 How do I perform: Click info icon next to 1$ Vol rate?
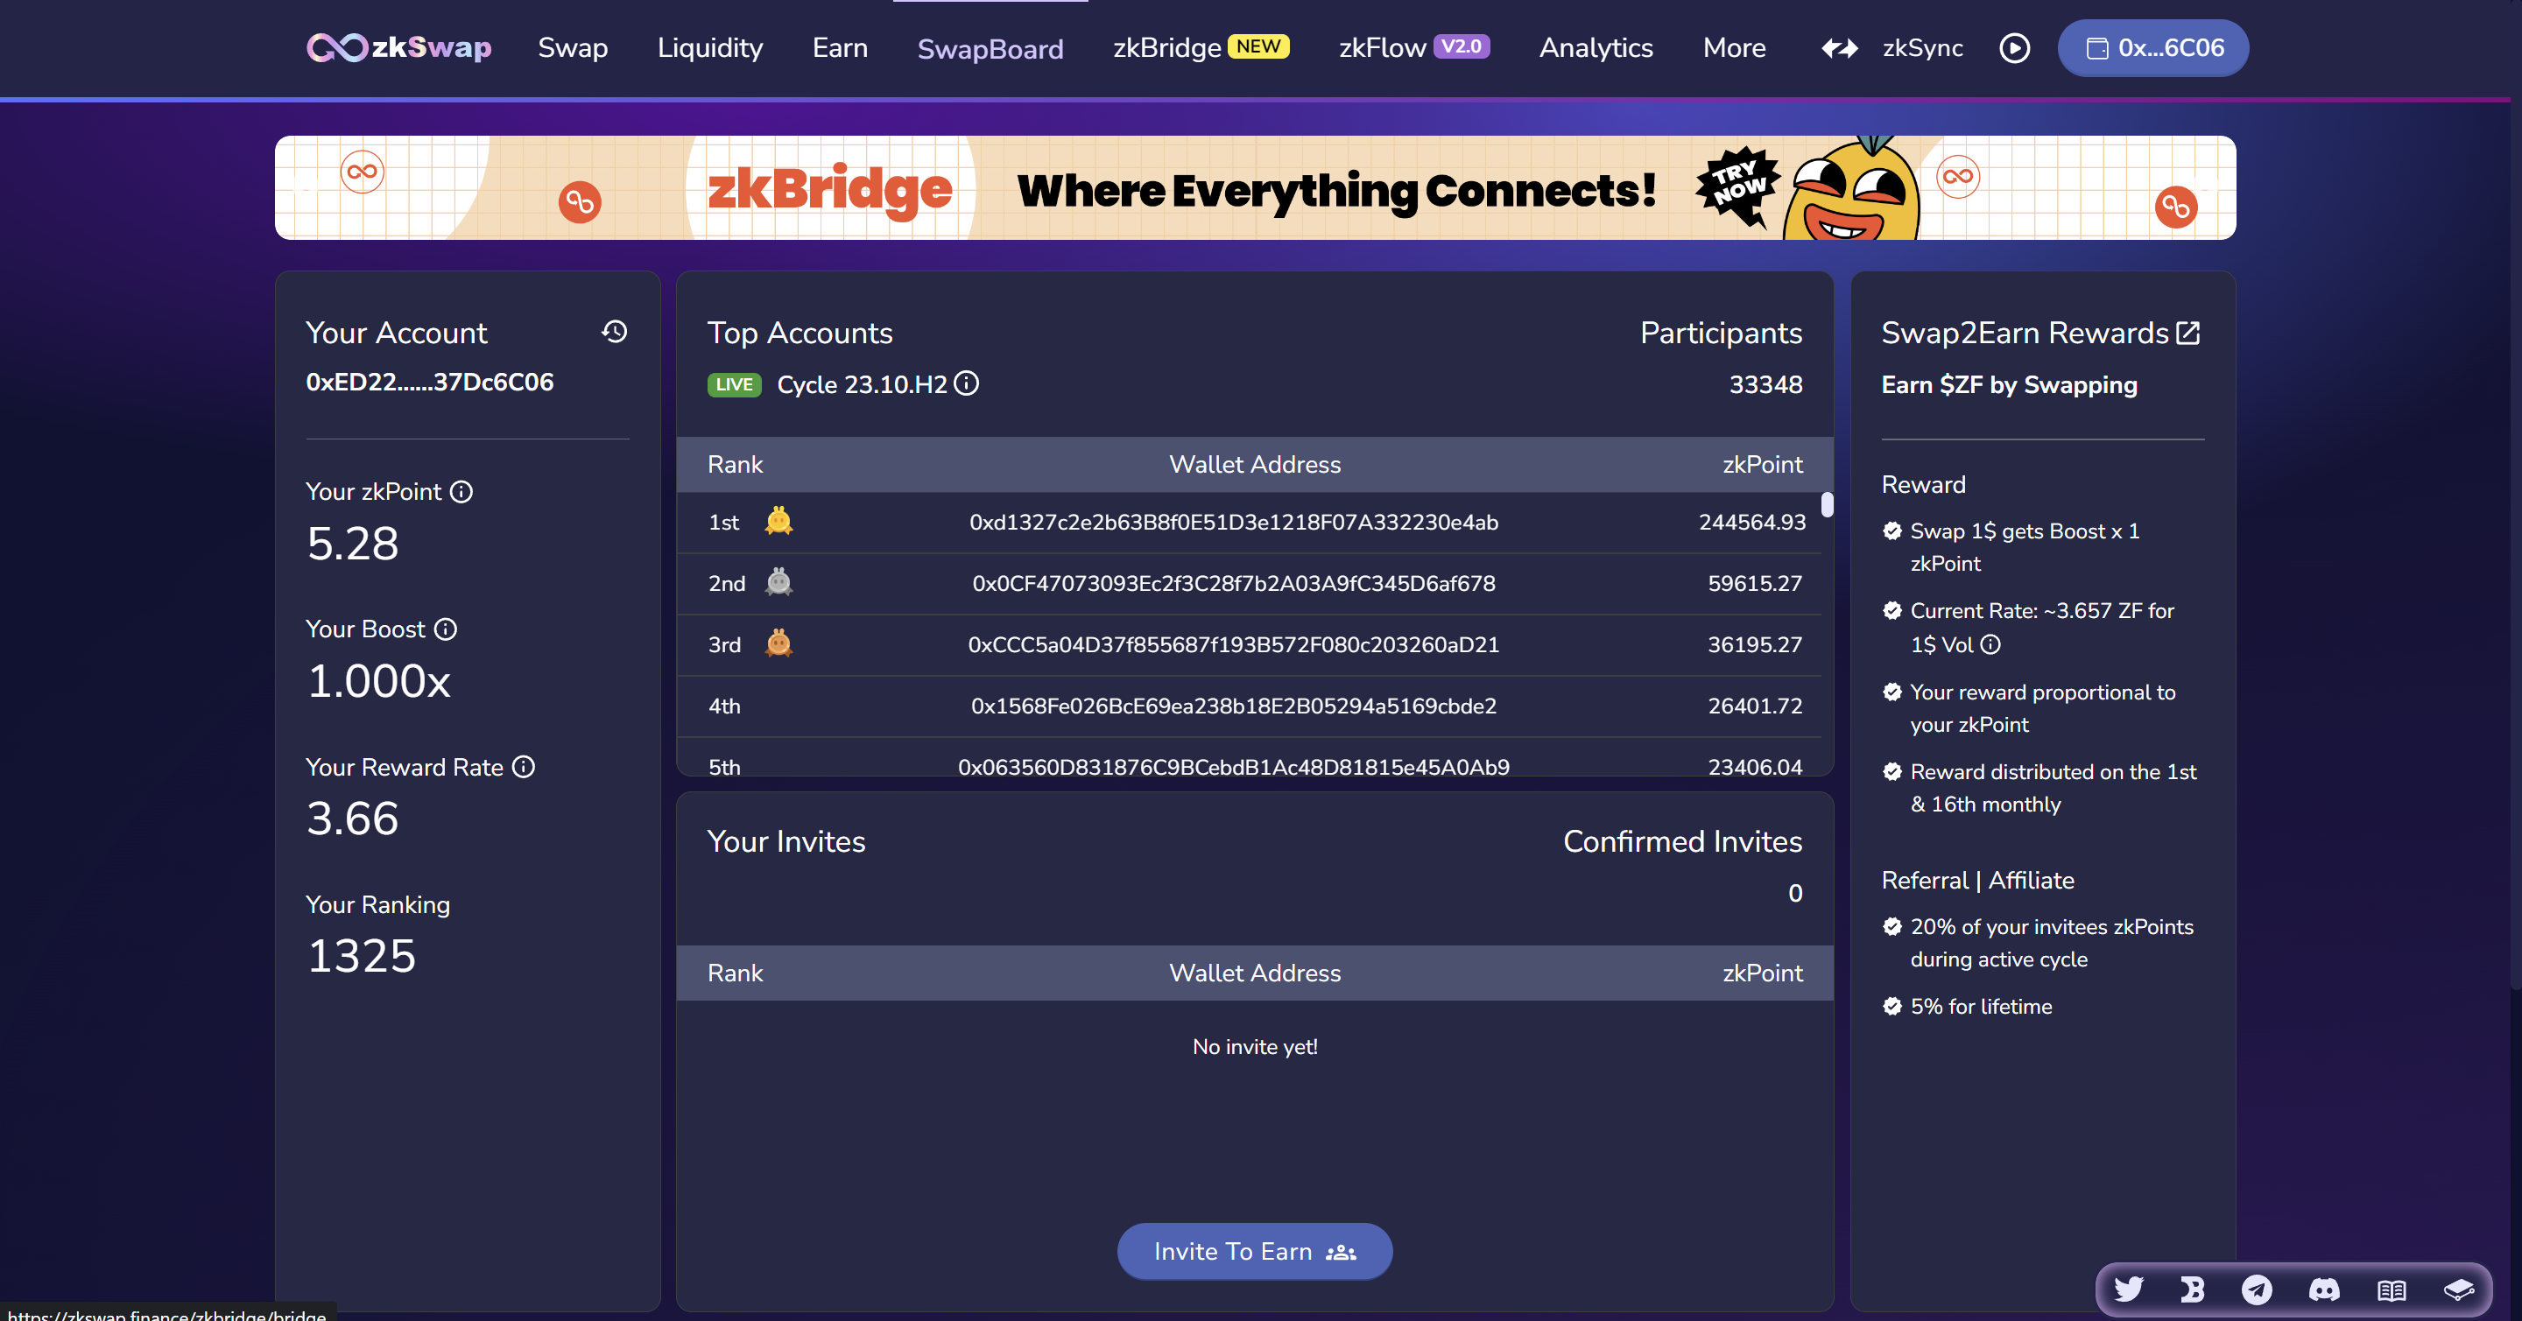1990,645
